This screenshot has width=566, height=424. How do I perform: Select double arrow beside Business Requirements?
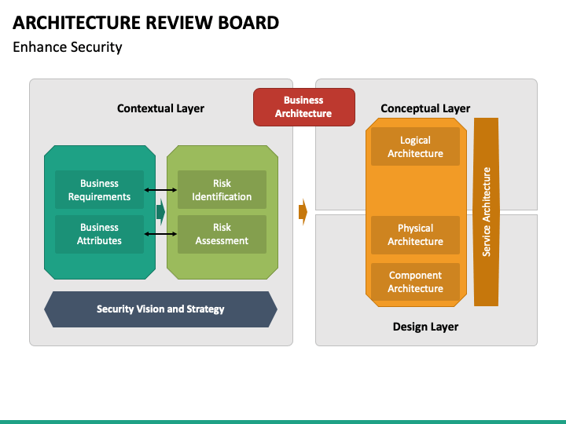[160, 190]
